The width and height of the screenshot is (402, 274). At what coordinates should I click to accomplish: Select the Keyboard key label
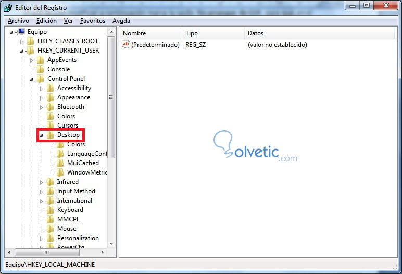[70, 210]
